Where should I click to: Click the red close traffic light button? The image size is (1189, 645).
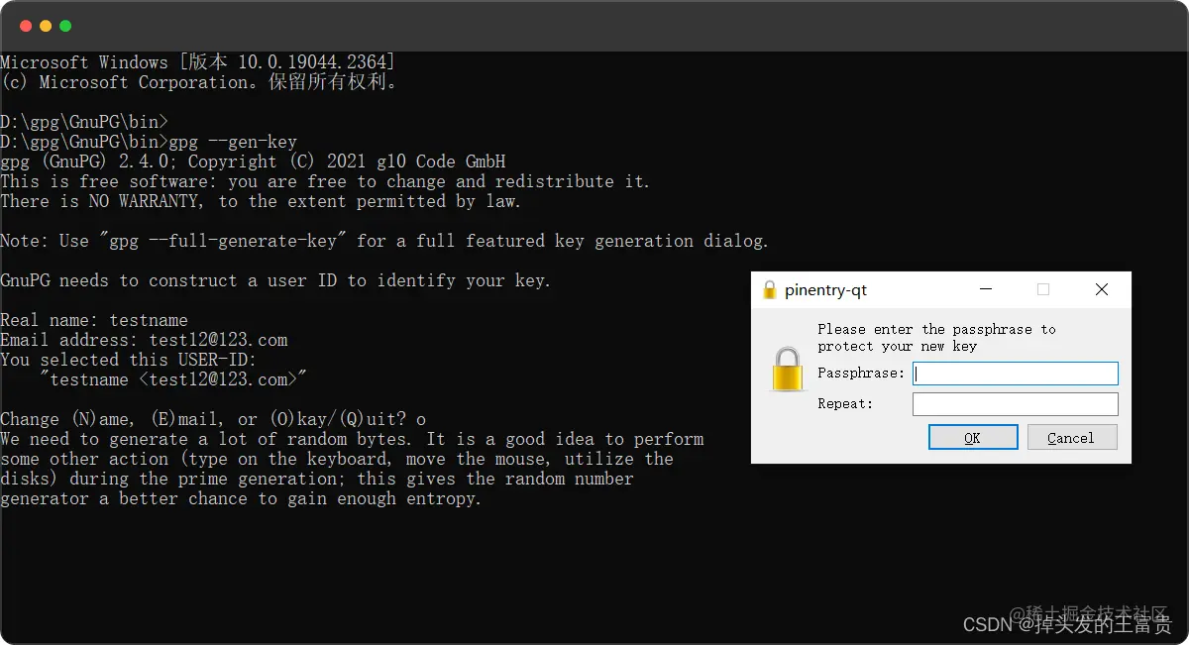pos(26,26)
